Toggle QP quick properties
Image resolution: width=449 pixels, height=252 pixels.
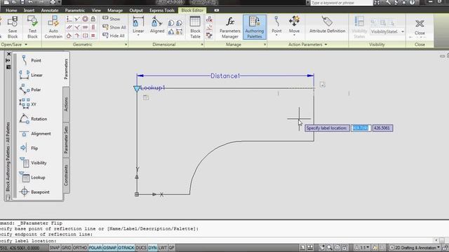point(171,248)
